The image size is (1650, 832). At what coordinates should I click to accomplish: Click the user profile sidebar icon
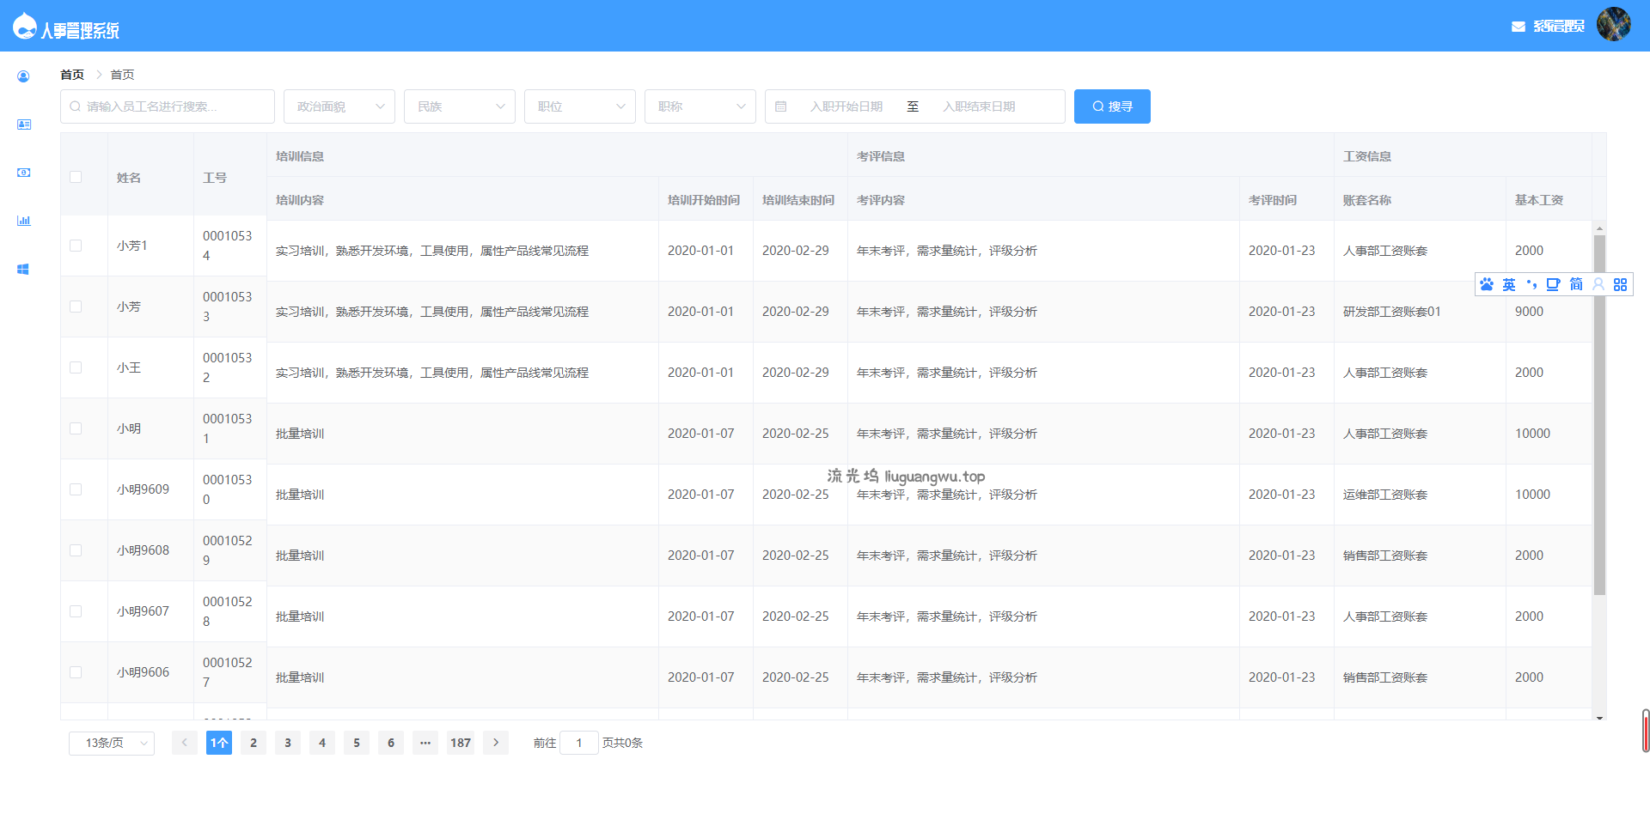tap(23, 76)
